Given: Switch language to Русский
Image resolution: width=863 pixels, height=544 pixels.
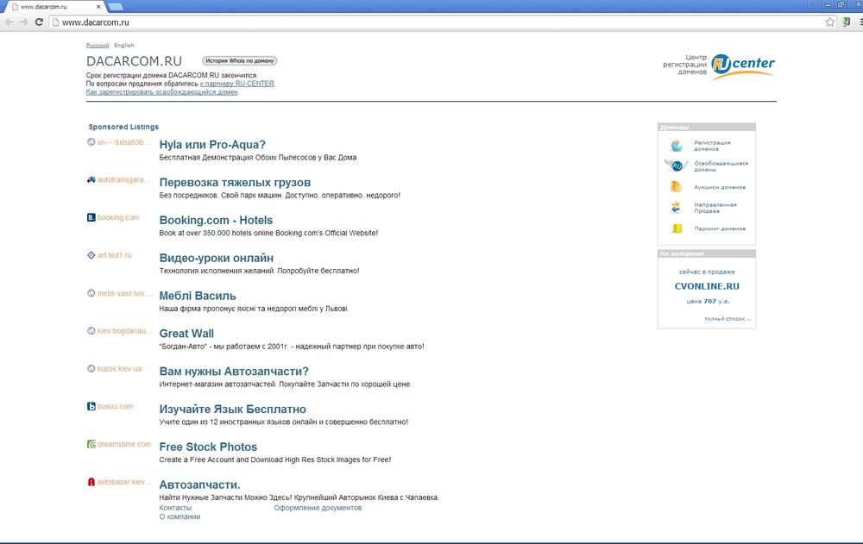Looking at the screenshot, I should [98, 45].
